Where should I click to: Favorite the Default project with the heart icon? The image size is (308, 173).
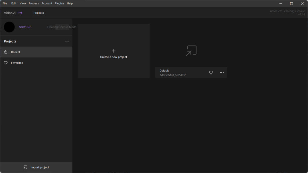pos(211,73)
